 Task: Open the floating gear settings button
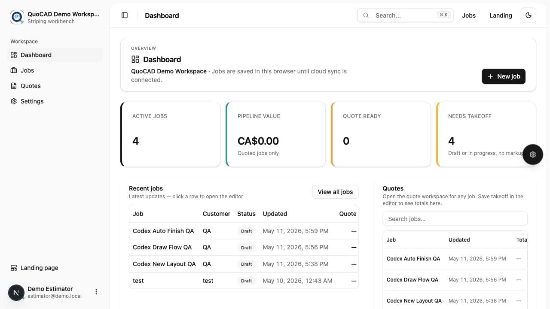pyautogui.click(x=533, y=154)
